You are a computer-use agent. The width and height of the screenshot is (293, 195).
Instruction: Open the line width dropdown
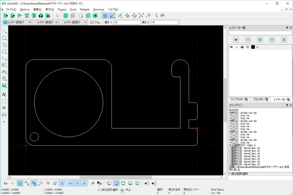pos(44,23)
